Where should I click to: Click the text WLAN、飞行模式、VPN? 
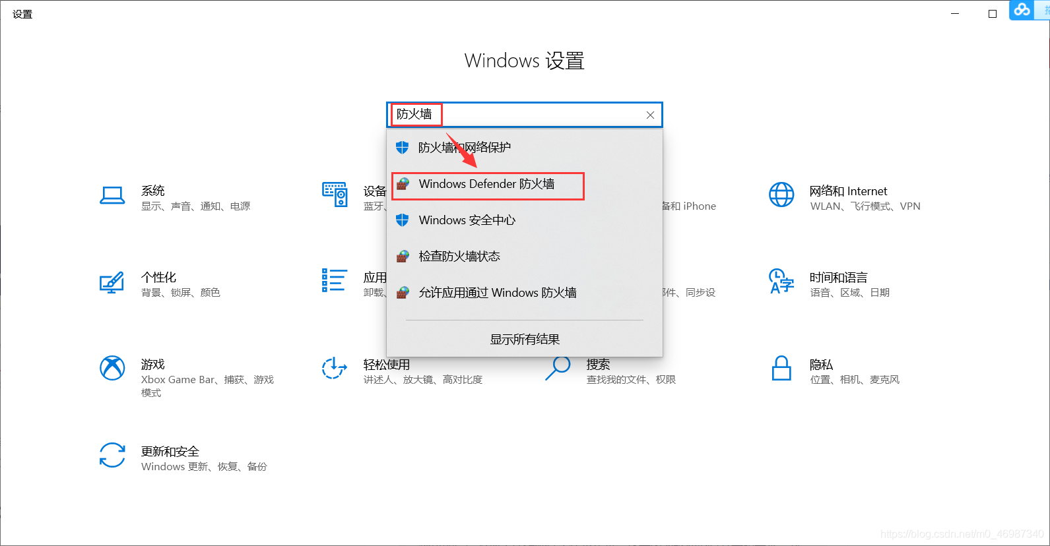tap(865, 206)
